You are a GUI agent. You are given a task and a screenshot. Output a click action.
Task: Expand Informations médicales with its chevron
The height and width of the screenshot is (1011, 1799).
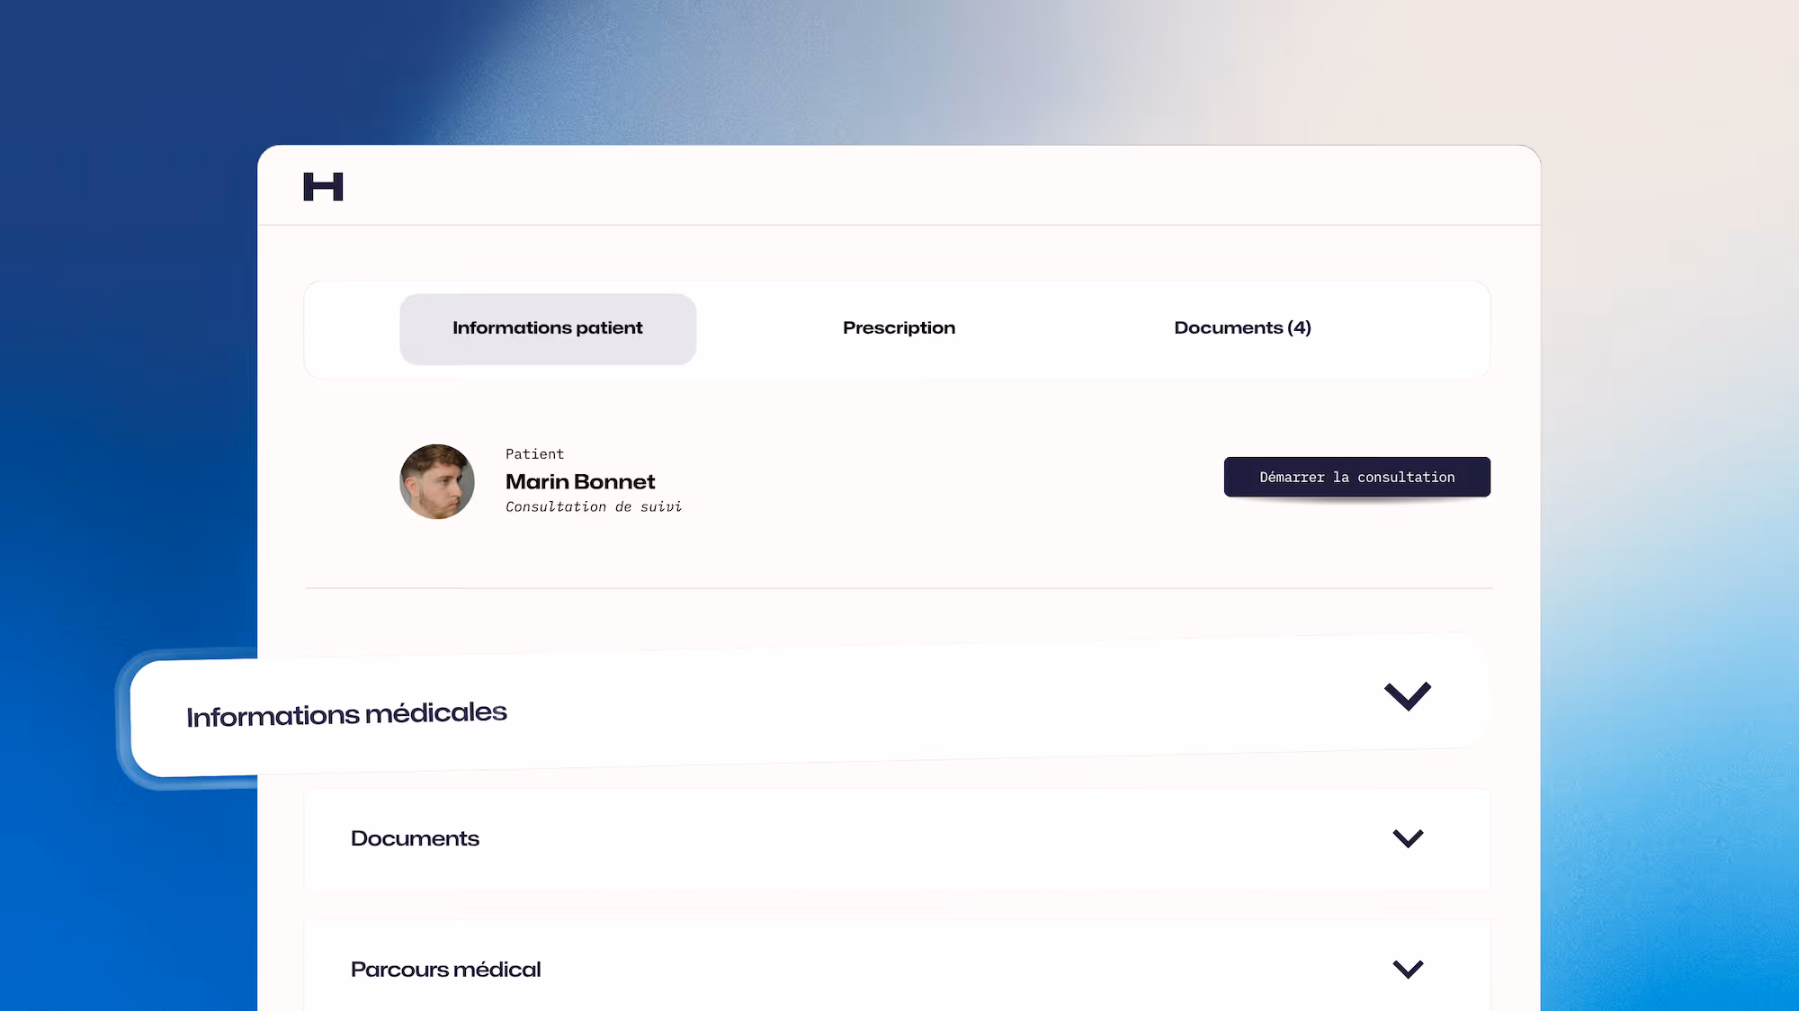pyautogui.click(x=1407, y=695)
